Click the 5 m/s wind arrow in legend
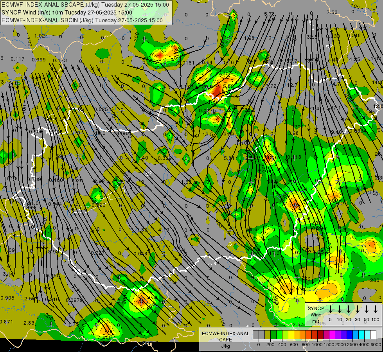This screenshot has height=352, width=383. tap(330, 309)
